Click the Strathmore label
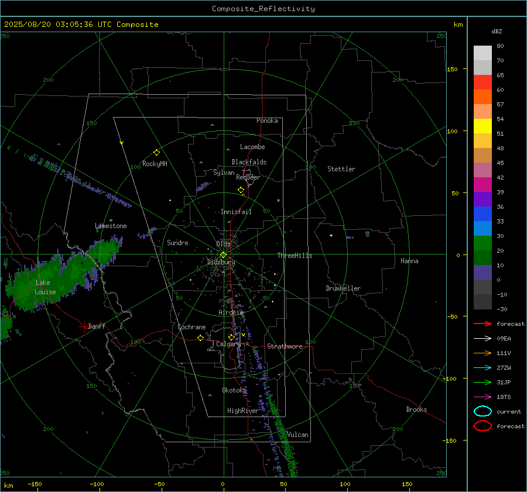527x492 pixels. pos(285,346)
